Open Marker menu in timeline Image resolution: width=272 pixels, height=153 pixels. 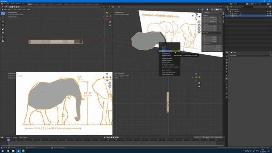pos(25,137)
